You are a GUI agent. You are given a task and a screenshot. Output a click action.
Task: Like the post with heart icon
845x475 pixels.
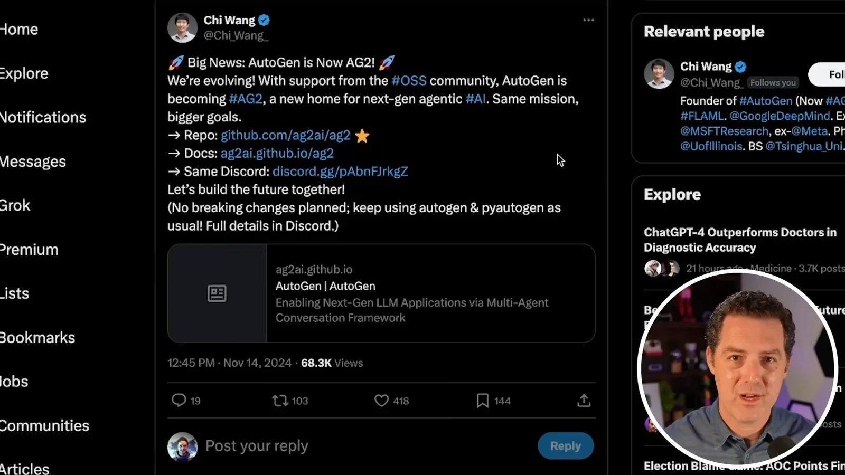coord(381,401)
